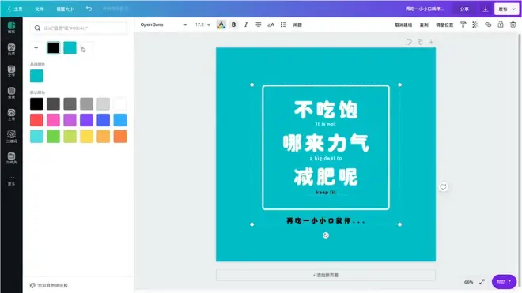Open the Uploads sidebar panel
522x293 pixels.
pos(11,115)
